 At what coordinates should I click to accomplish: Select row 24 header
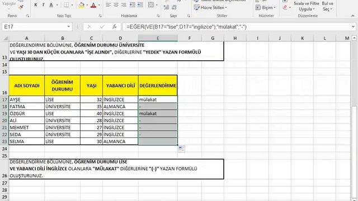coord(4,149)
